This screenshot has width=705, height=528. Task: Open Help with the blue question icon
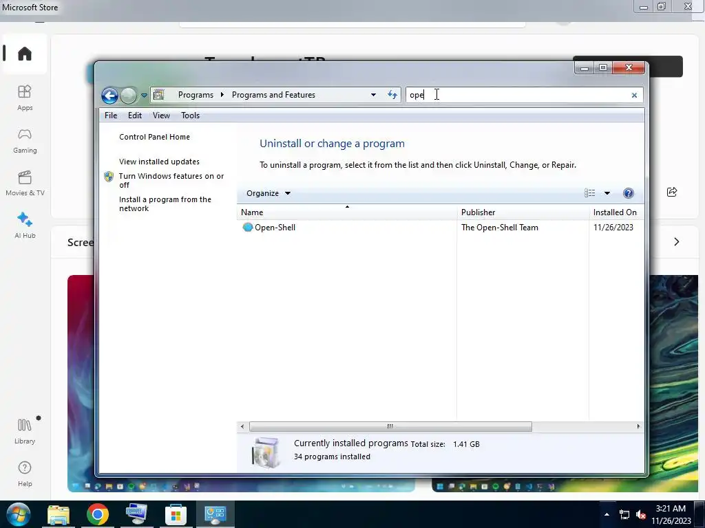(x=628, y=193)
